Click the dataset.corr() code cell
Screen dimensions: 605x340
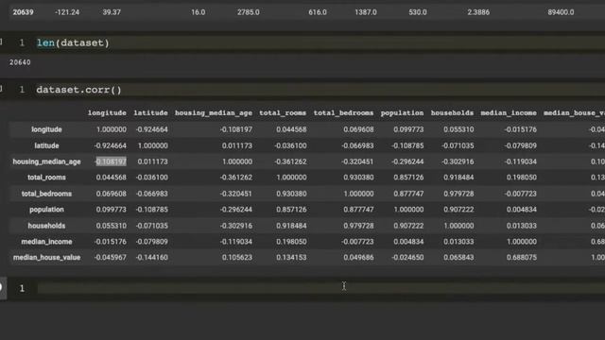(320, 90)
